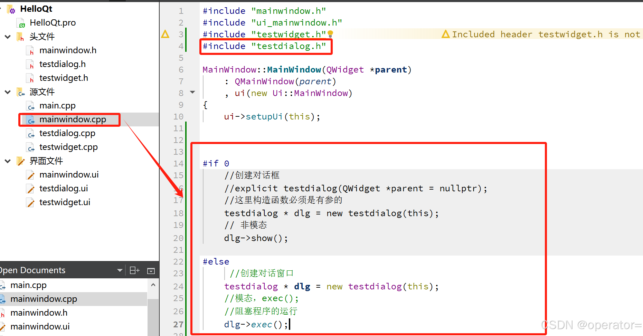Switch to mainwindow.h in Open Documents
The width and height of the screenshot is (643, 336).
(x=39, y=313)
